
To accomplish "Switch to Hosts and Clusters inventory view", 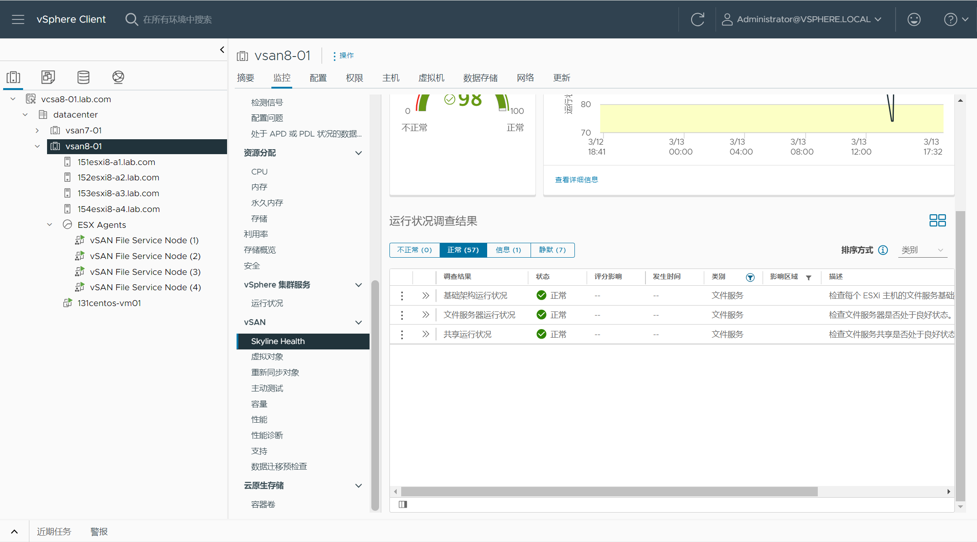I will click(x=14, y=77).
